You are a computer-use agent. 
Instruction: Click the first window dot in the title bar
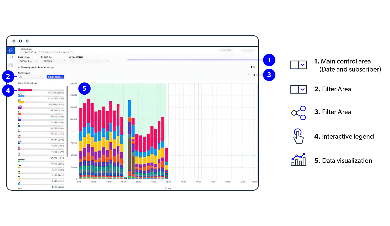tap(14, 41)
